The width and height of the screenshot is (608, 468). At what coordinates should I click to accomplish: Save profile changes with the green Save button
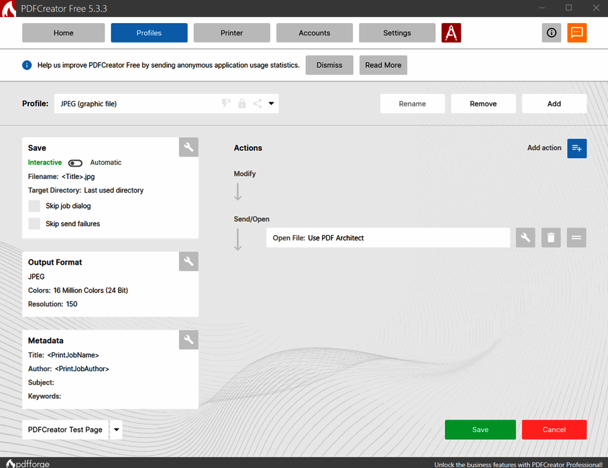[x=480, y=430]
